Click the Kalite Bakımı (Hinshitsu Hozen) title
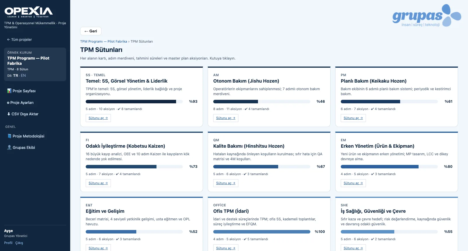 click(x=249, y=146)
